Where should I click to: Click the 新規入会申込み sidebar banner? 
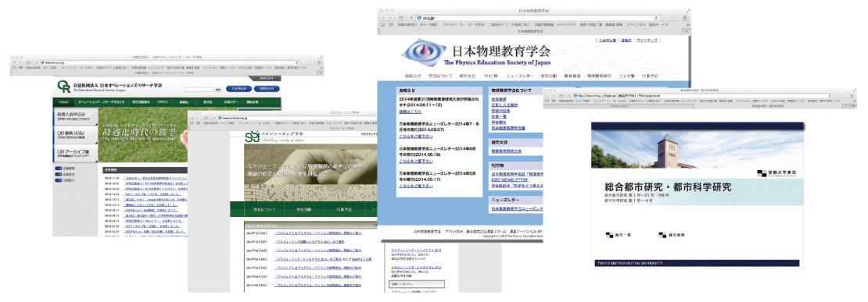(x=75, y=115)
